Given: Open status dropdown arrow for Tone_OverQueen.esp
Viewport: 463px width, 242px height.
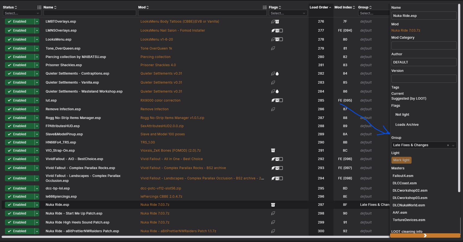Looking at the screenshot, I should [37, 48].
